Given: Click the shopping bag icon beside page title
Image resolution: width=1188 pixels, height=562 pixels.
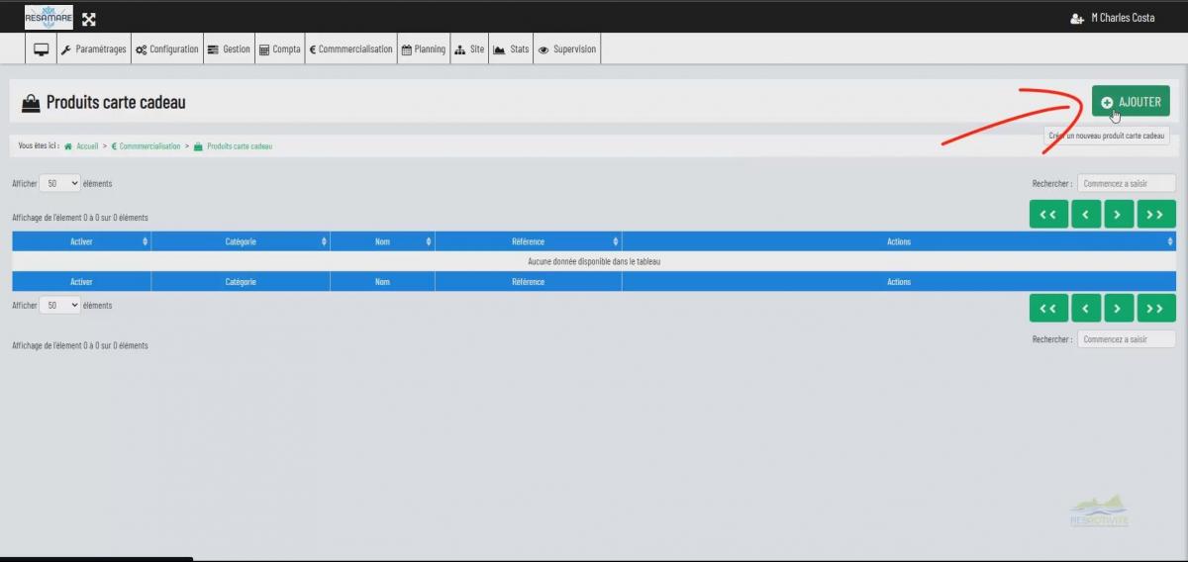Looking at the screenshot, I should (x=31, y=103).
